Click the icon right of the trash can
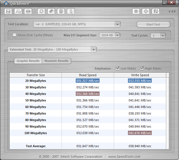Screen dimensions: 179x160 [71, 11]
